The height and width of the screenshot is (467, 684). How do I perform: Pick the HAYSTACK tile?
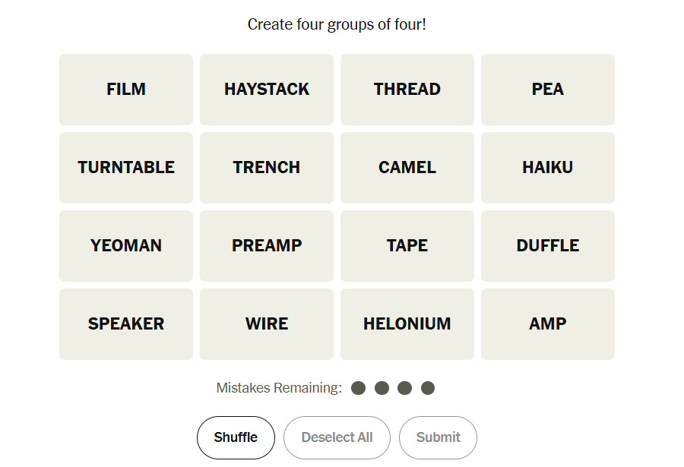tap(267, 90)
